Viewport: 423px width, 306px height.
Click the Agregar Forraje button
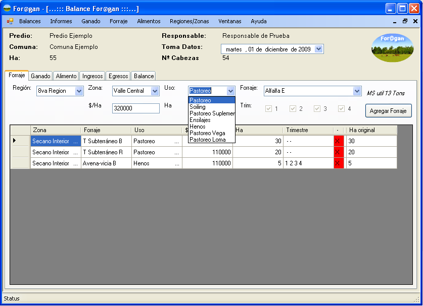coord(388,110)
